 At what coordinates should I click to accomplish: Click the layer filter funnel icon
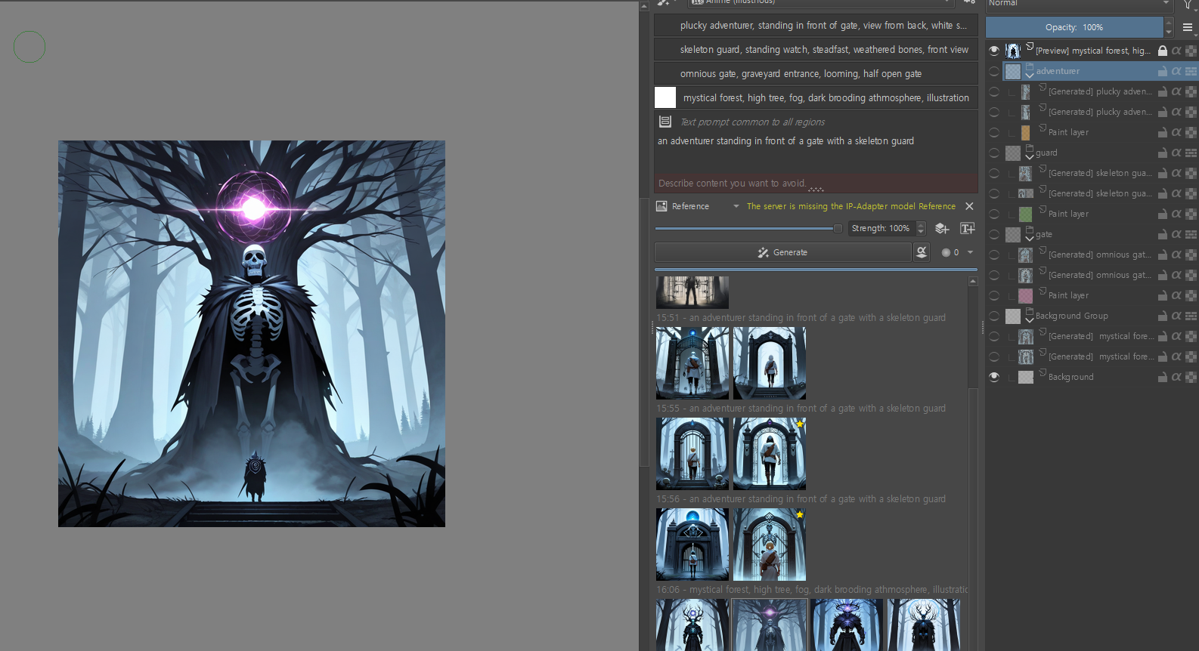(1188, 5)
